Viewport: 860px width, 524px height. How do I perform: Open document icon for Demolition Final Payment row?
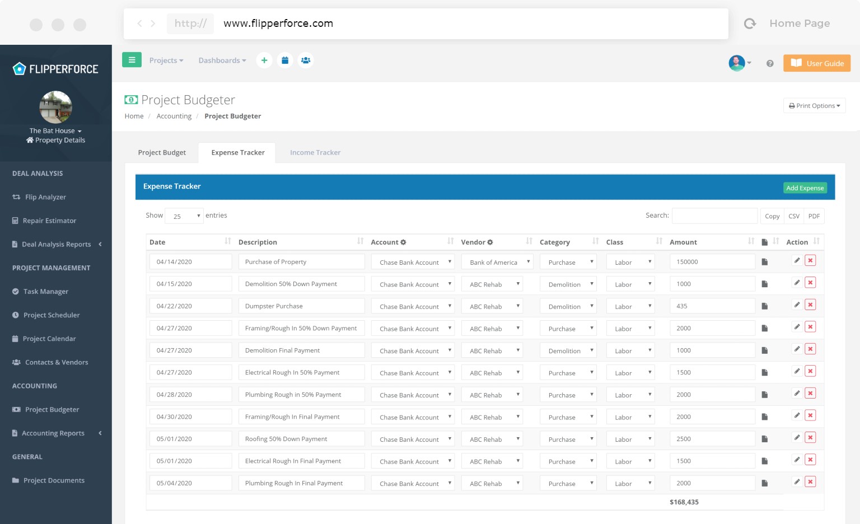765,350
